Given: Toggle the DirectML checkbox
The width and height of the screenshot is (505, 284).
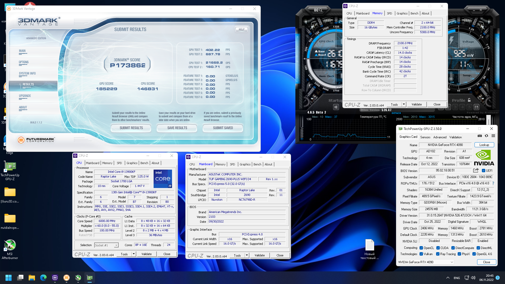Looking at the screenshot, I should [x=478, y=248].
